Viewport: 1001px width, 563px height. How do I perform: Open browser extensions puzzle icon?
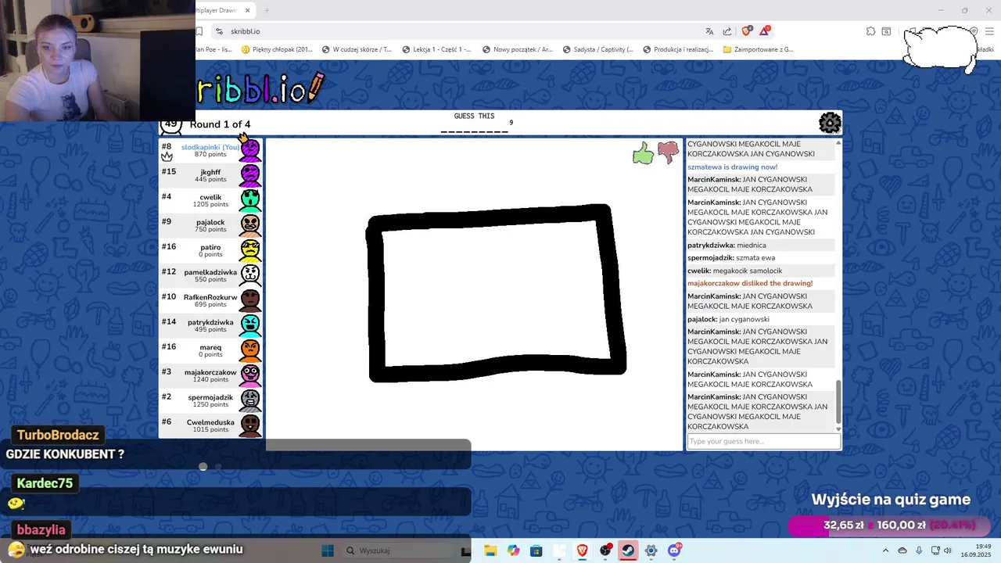point(870,31)
